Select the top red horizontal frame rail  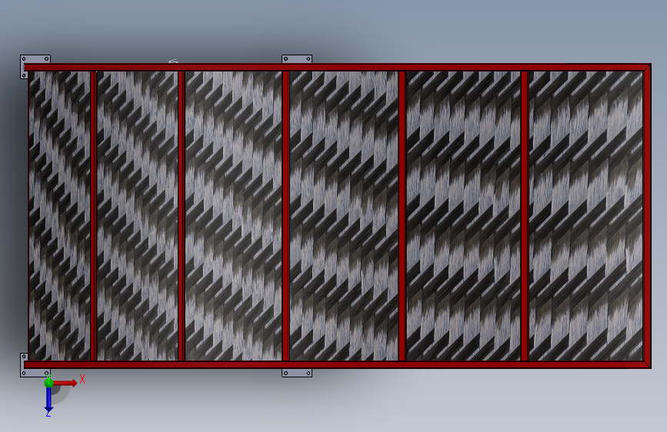(x=337, y=67)
